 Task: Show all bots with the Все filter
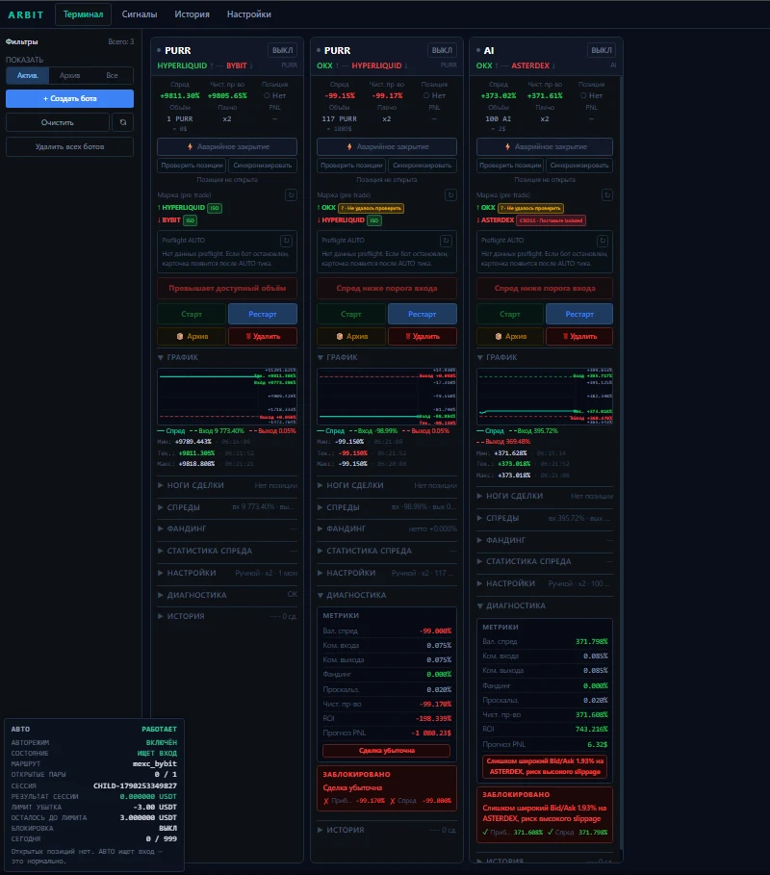click(x=113, y=75)
